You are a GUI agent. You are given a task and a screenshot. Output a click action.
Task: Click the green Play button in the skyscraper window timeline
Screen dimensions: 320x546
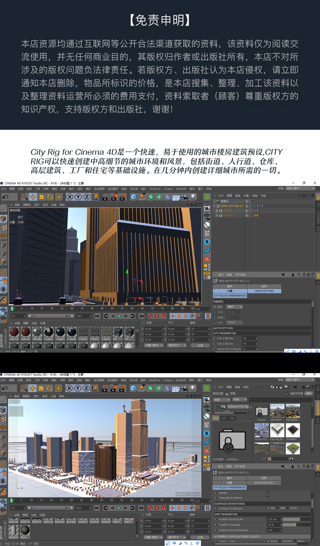tap(119, 316)
